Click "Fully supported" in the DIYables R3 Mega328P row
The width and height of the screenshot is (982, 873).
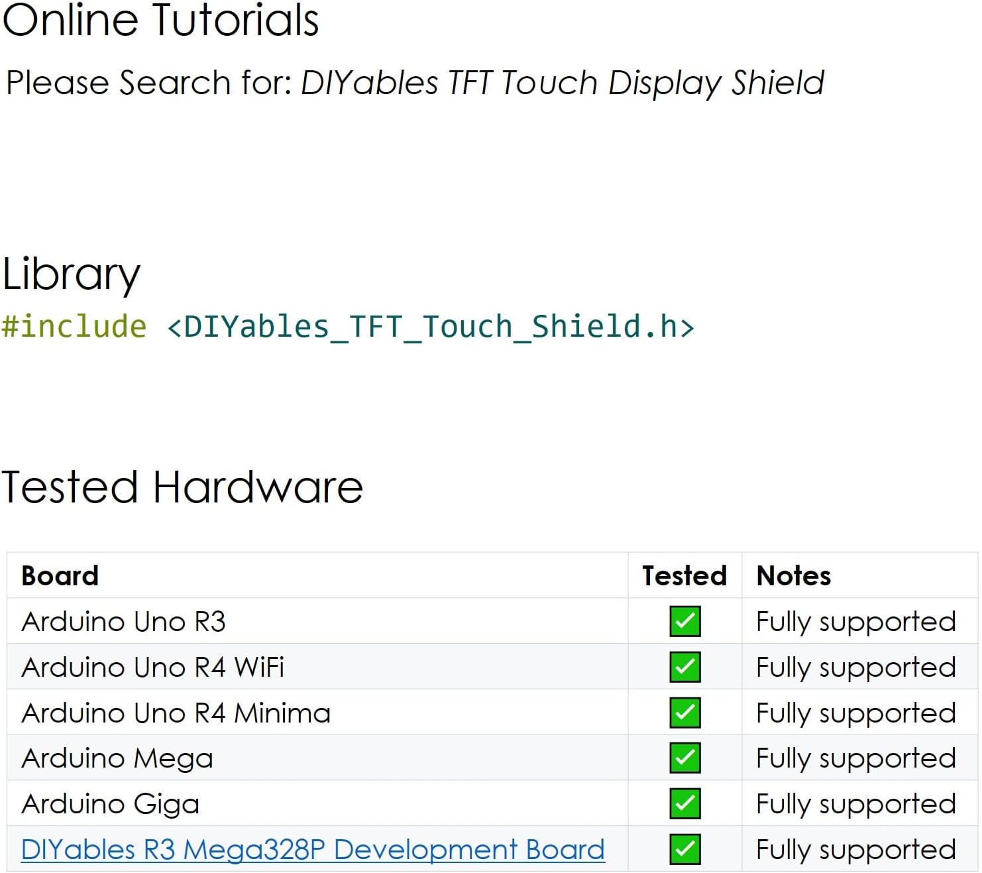856,850
